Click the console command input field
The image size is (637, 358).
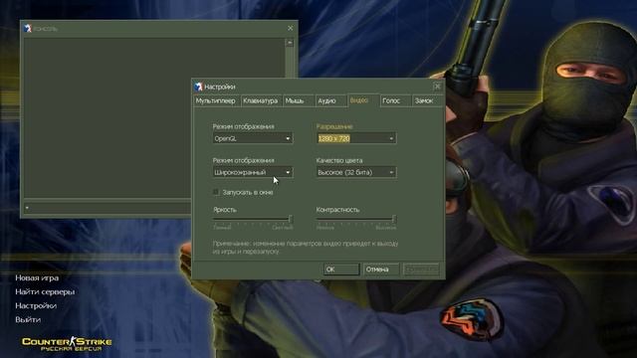pos(107,208)
